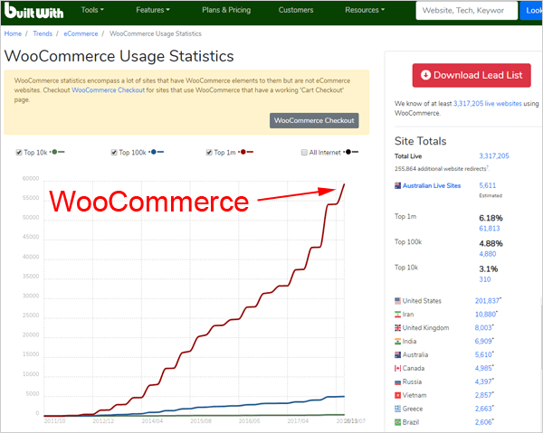Click the India flag icon
Viewport: 543px width, 433px height.
tap(398, 342)
